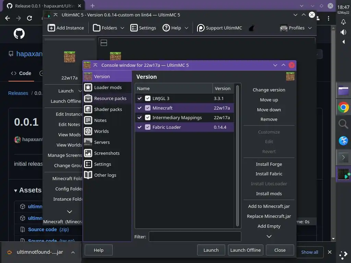351x263 pixels.
Task: Click the Other logs book icon
Action: click(x=88, y=175)
